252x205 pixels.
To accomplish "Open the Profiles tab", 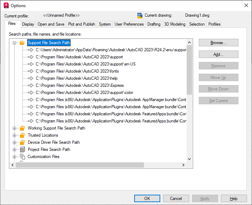I will tap(214, 24).
